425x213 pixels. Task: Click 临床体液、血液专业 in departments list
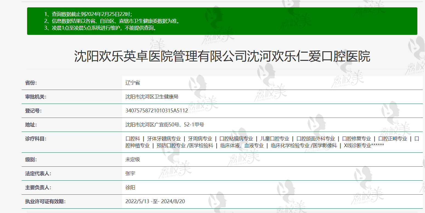(242, 146)
